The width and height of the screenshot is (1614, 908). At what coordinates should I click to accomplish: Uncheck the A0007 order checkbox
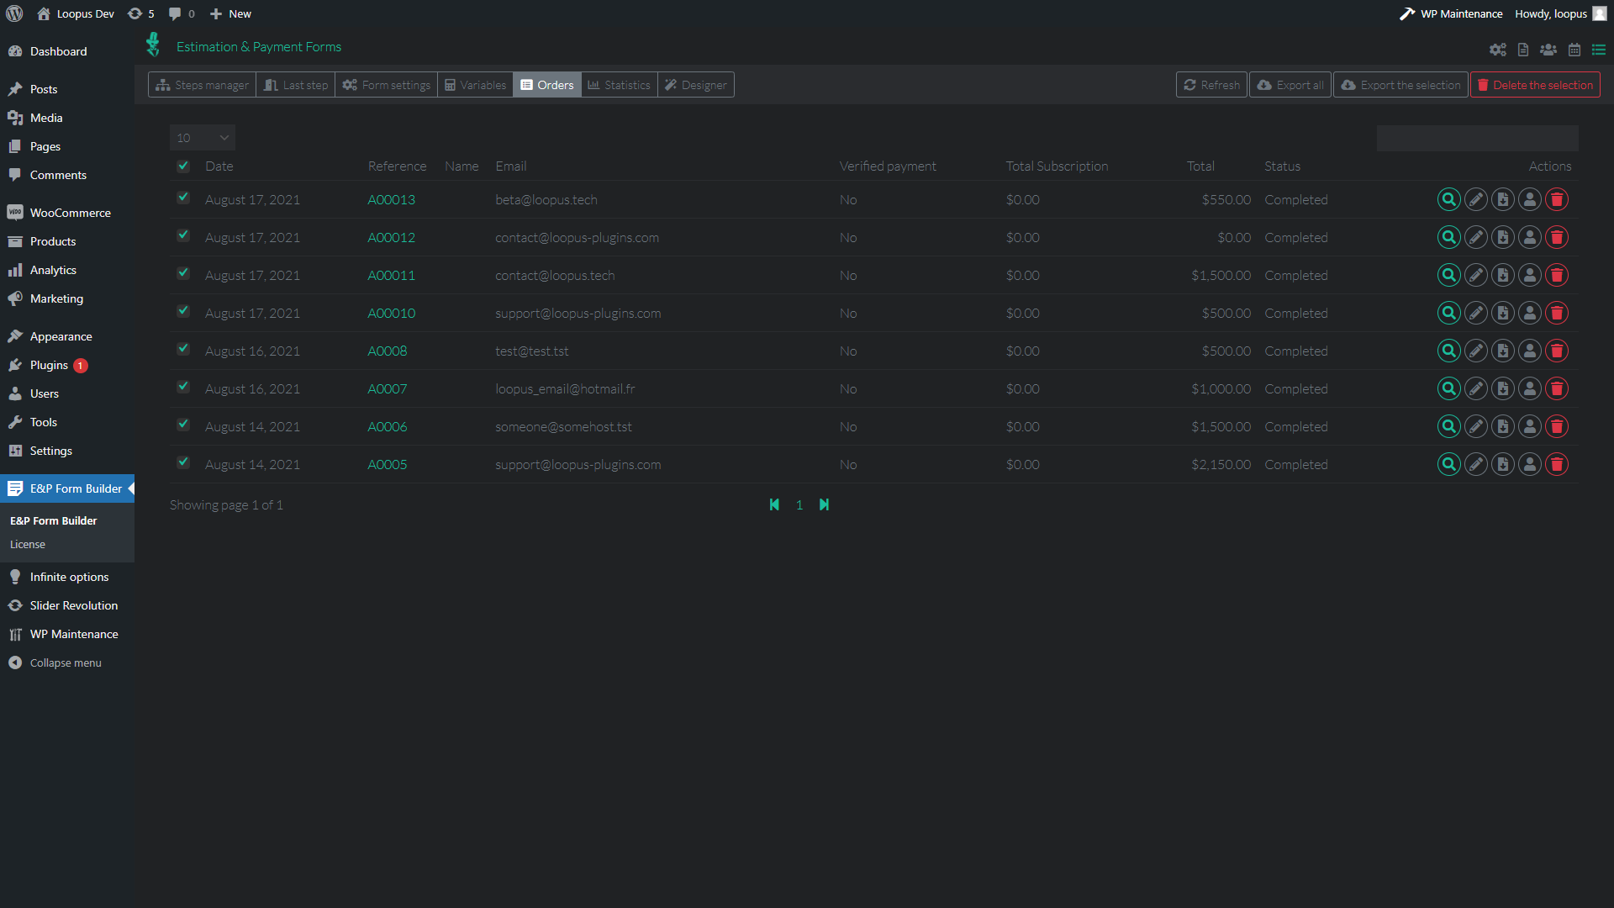[x=183, y=387]
